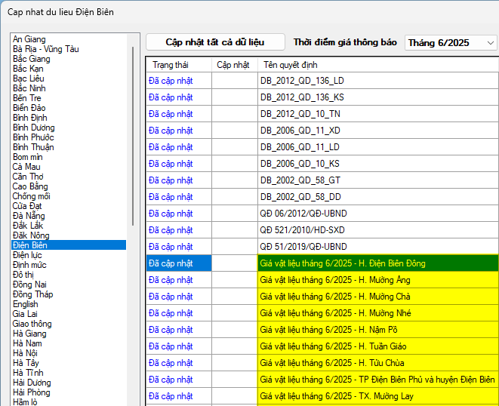
Task: Select row 'QĐ 521/2010/HD-SXD'
Action: click(x=322, y=230)
